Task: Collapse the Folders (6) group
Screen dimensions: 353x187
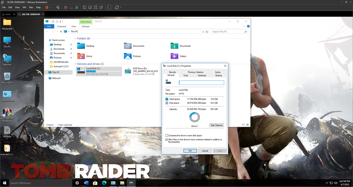Action: tap(75, 38)
